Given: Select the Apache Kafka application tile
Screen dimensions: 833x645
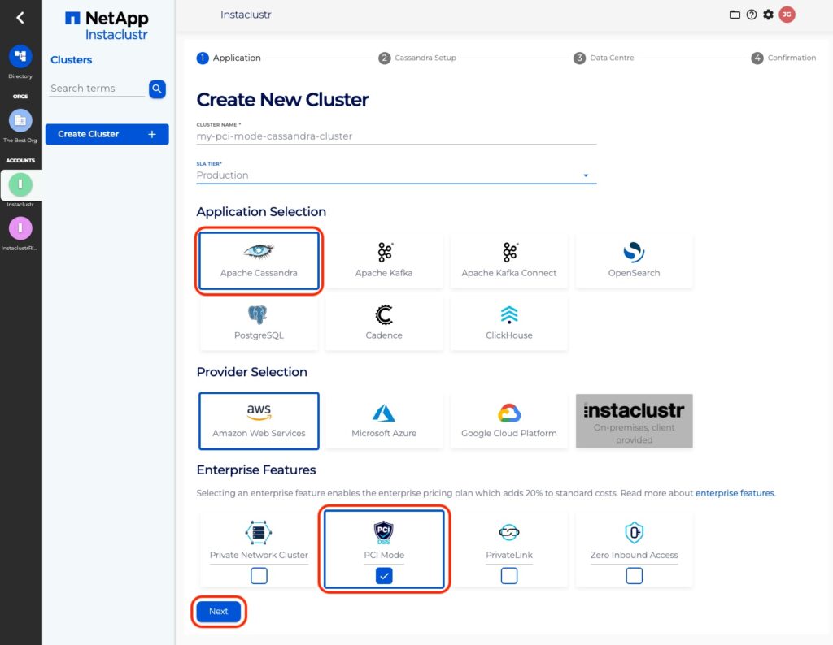Looking at the screenshot, I should tap(384, 260).
